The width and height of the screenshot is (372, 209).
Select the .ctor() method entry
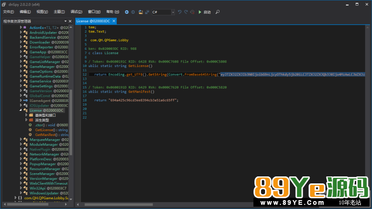coord(52,125)
